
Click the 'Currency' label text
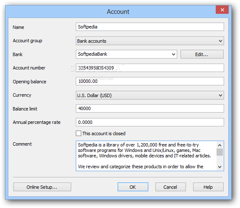coord(22,95)
